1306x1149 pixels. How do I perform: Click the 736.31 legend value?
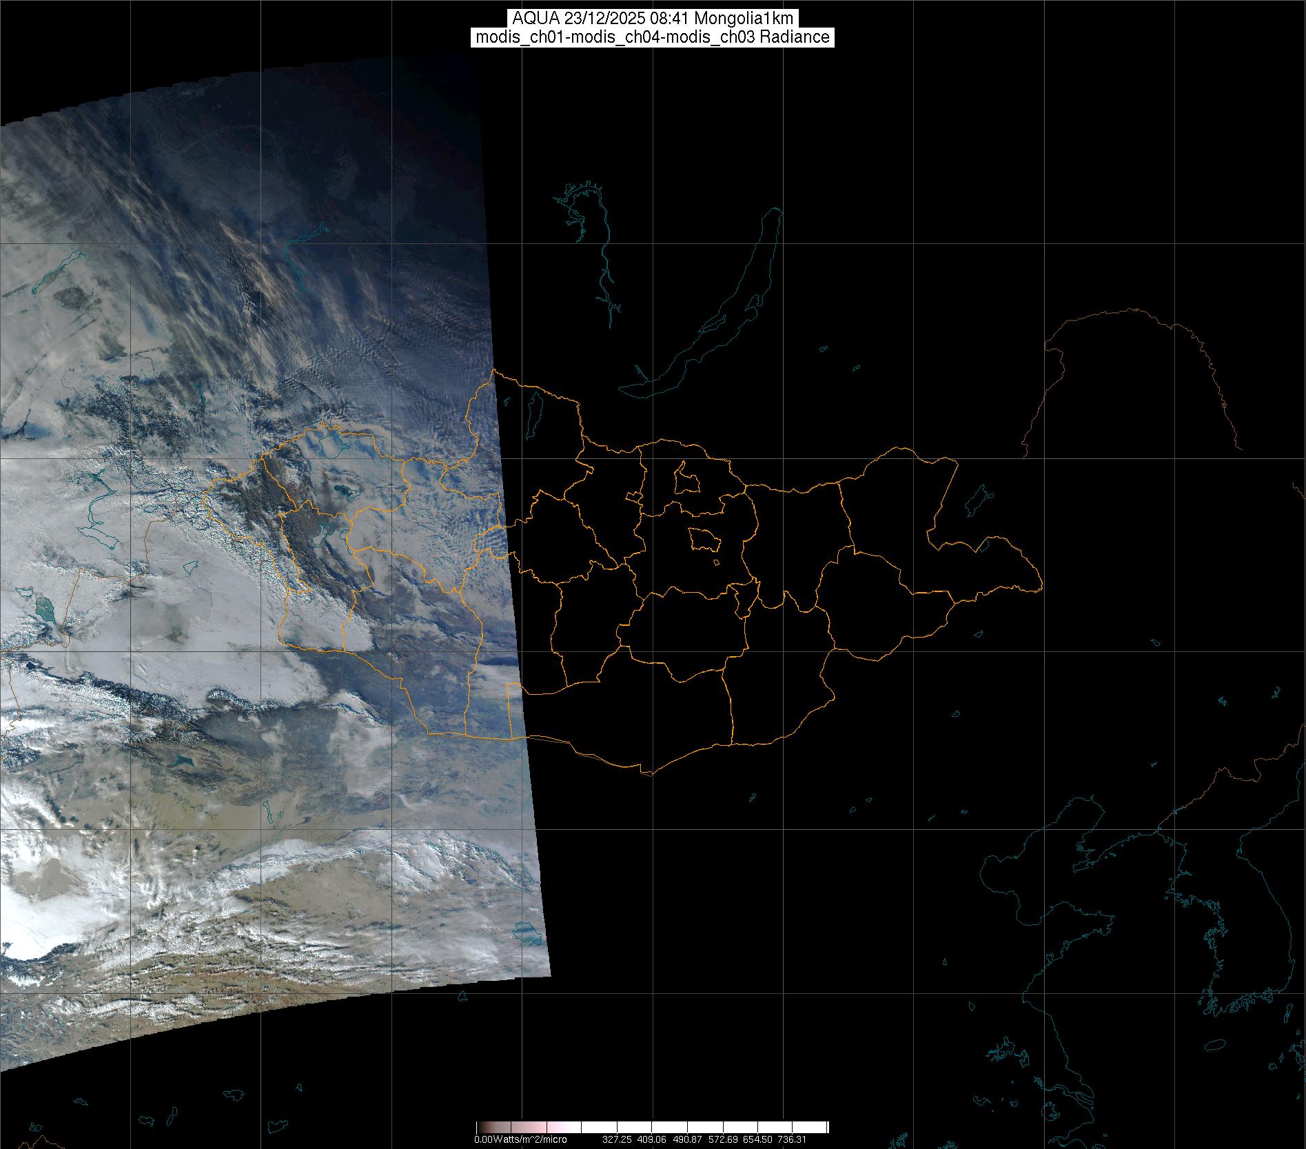click(x=792, y=1139)
